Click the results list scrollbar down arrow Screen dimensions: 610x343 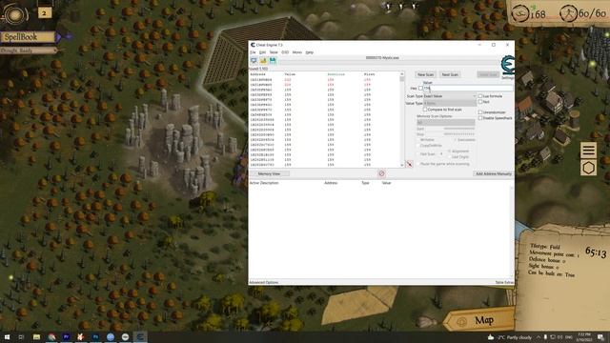tap(402, 165)
